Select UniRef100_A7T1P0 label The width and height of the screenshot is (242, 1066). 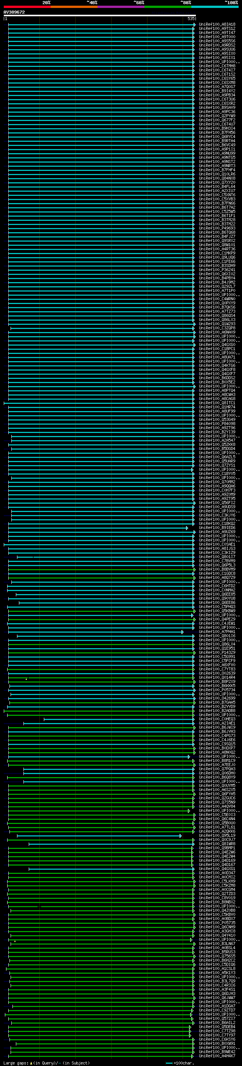pos(217,291)
